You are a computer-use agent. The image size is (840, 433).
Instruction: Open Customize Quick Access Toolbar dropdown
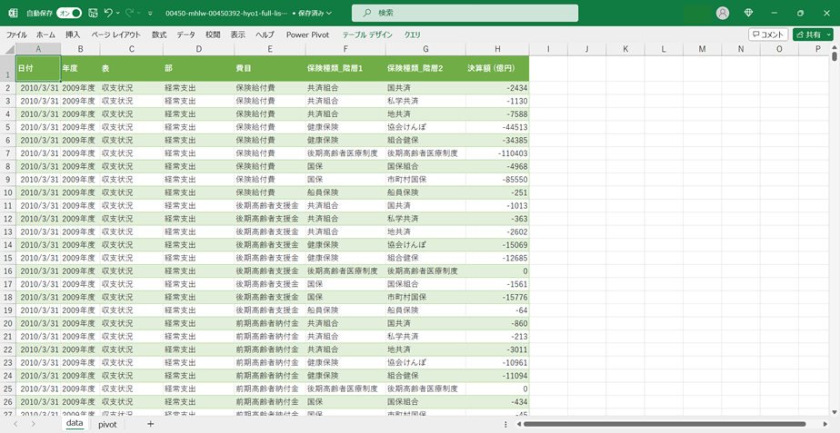point(150,14)
